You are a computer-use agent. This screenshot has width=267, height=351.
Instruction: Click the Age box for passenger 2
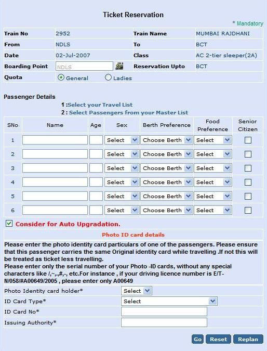pos(96,154)
